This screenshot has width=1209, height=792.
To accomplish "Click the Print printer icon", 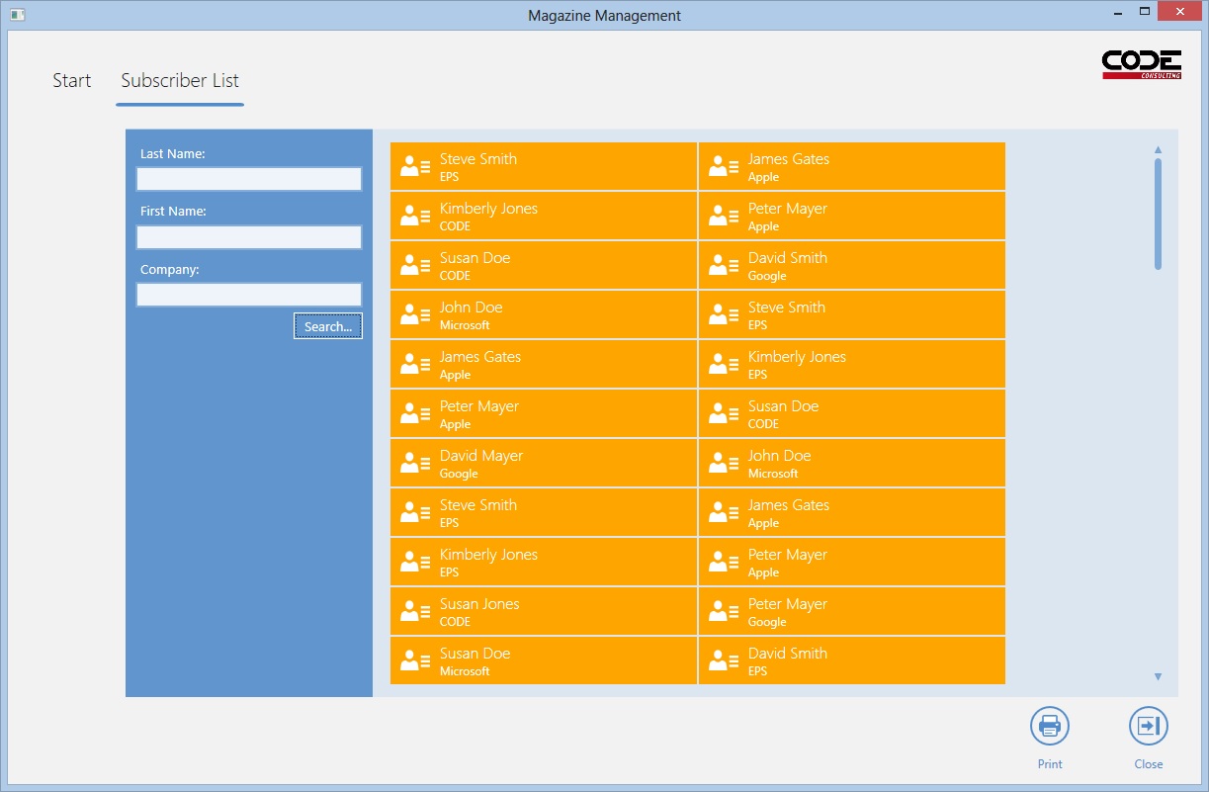I will 1050,727.
